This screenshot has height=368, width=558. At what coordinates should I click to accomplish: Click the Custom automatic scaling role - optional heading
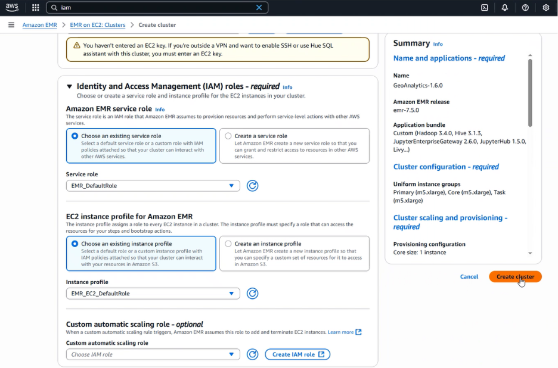[135, 325]
